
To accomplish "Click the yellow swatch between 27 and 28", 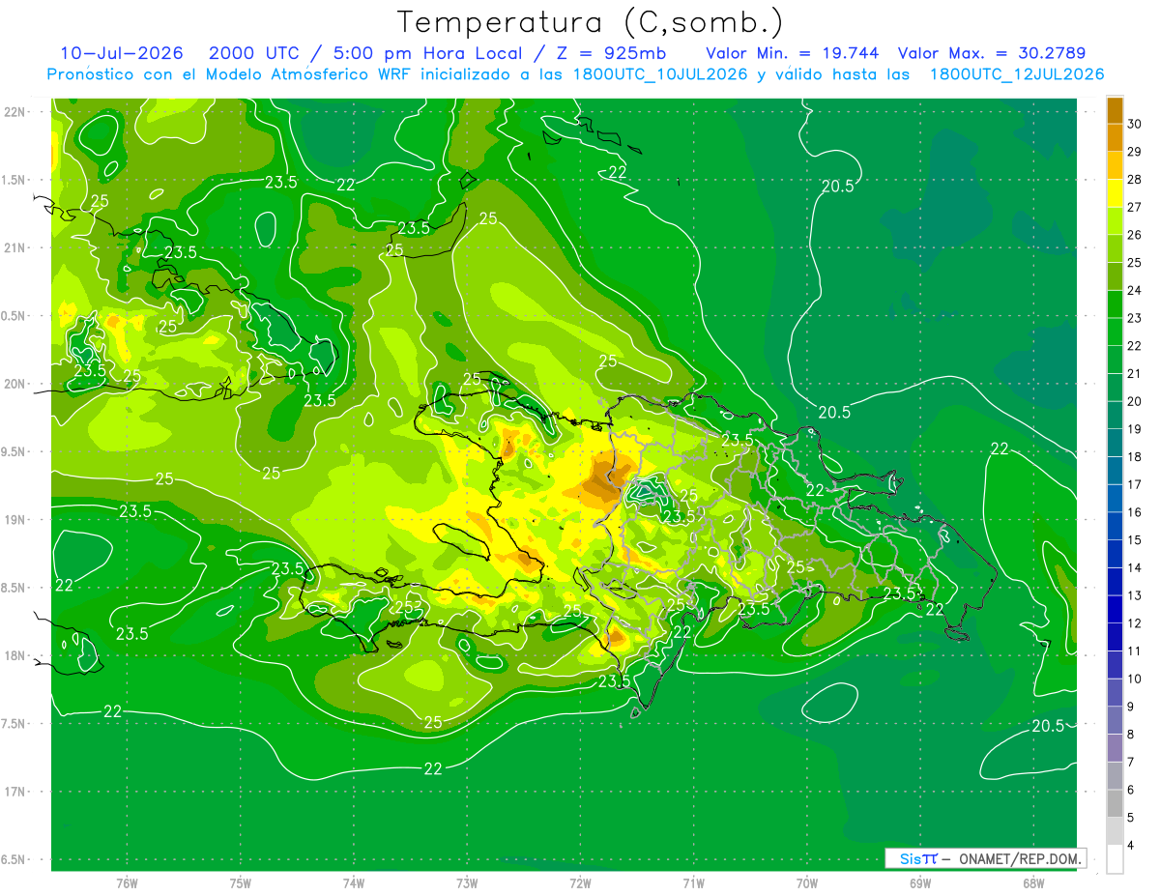I will (x=1115, y=193).
